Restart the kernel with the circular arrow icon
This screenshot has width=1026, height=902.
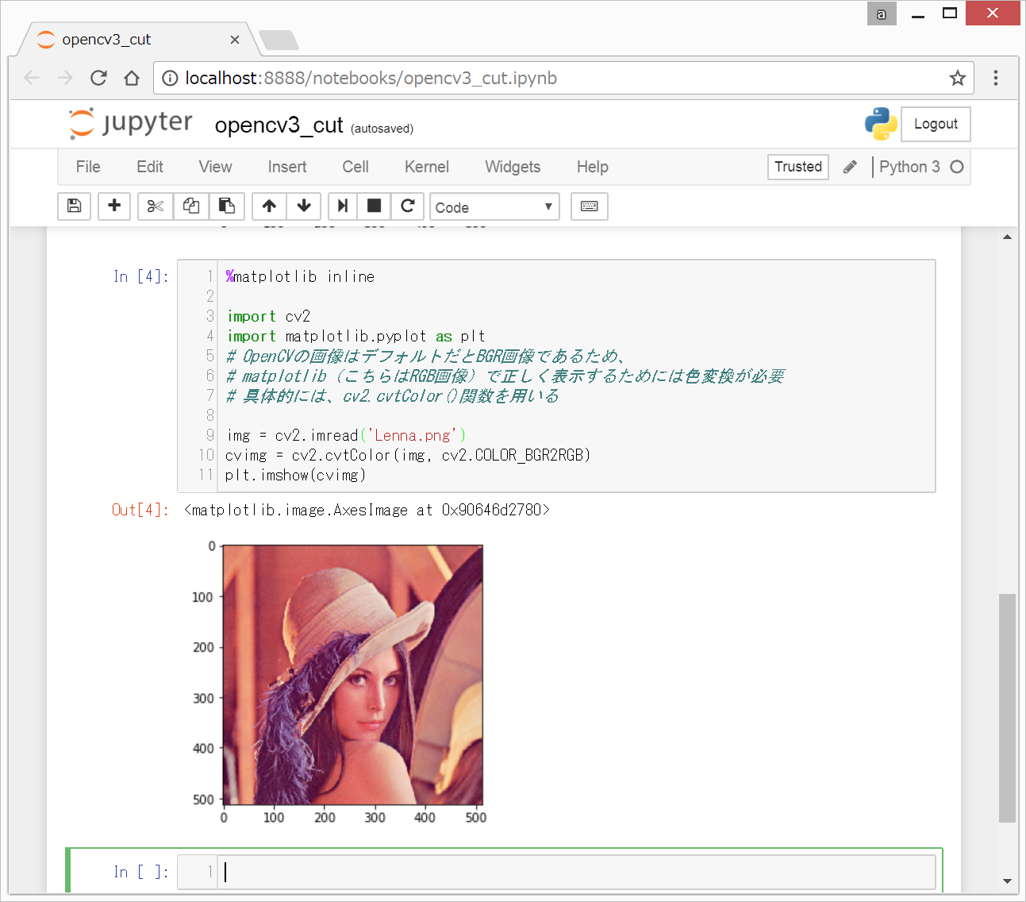tap(408, 206)
